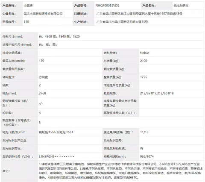Click the 目录序号 label
This screenshot has height=182, width=205.
click(x=9, y=22)
